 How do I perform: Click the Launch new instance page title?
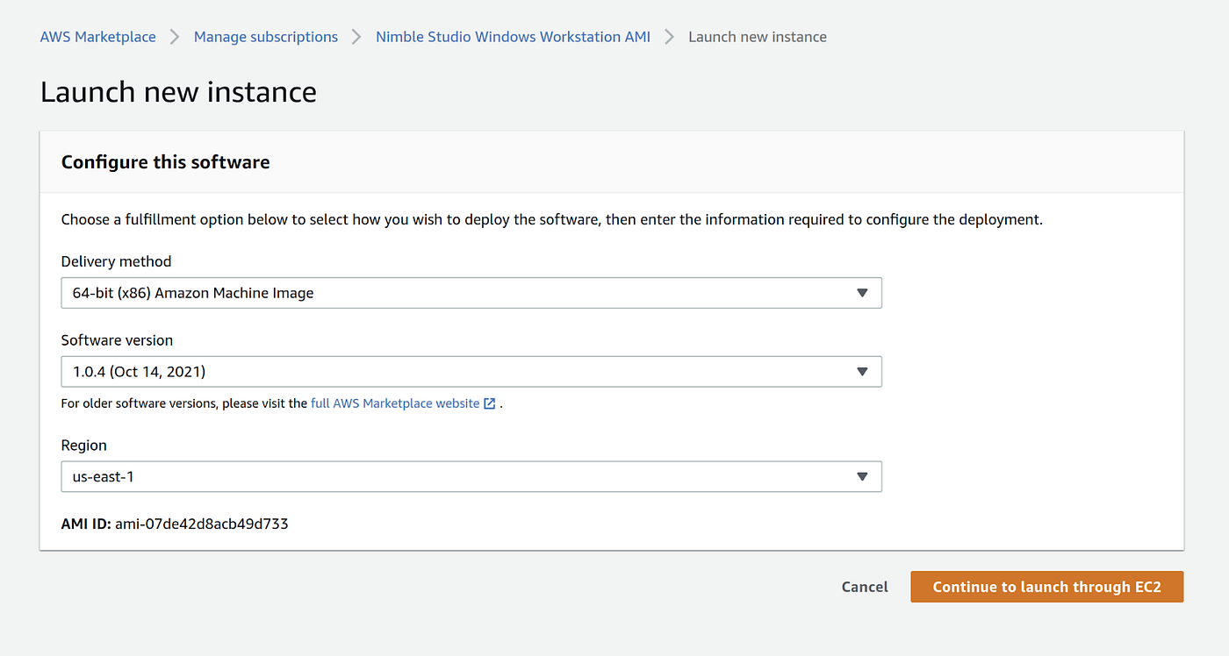(178, 92)
